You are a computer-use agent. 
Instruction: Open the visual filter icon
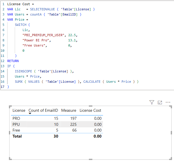click(152, 102)
